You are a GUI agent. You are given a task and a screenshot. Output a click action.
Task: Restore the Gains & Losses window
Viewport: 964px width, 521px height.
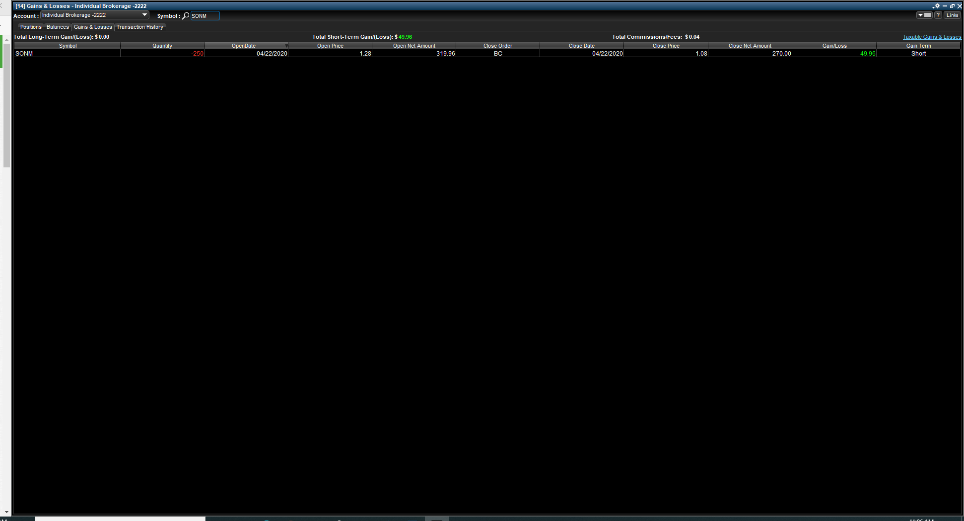pyautogui.click(x=952, y=6)
